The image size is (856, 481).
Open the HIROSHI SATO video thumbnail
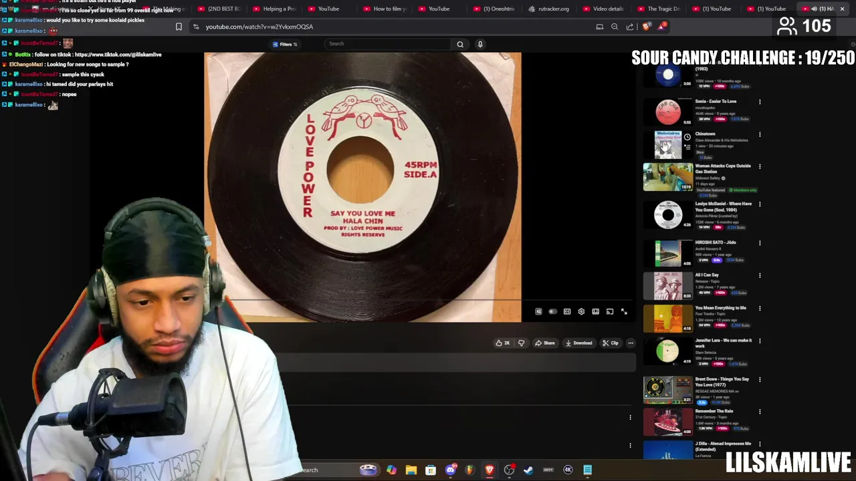pos(668,253)
